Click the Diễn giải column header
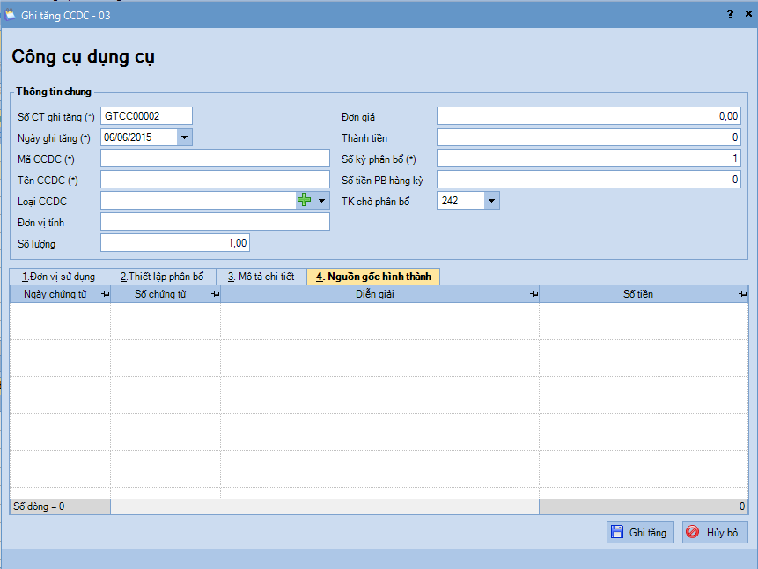The height and width of the screenshot is (569, 758). [379, 294]
